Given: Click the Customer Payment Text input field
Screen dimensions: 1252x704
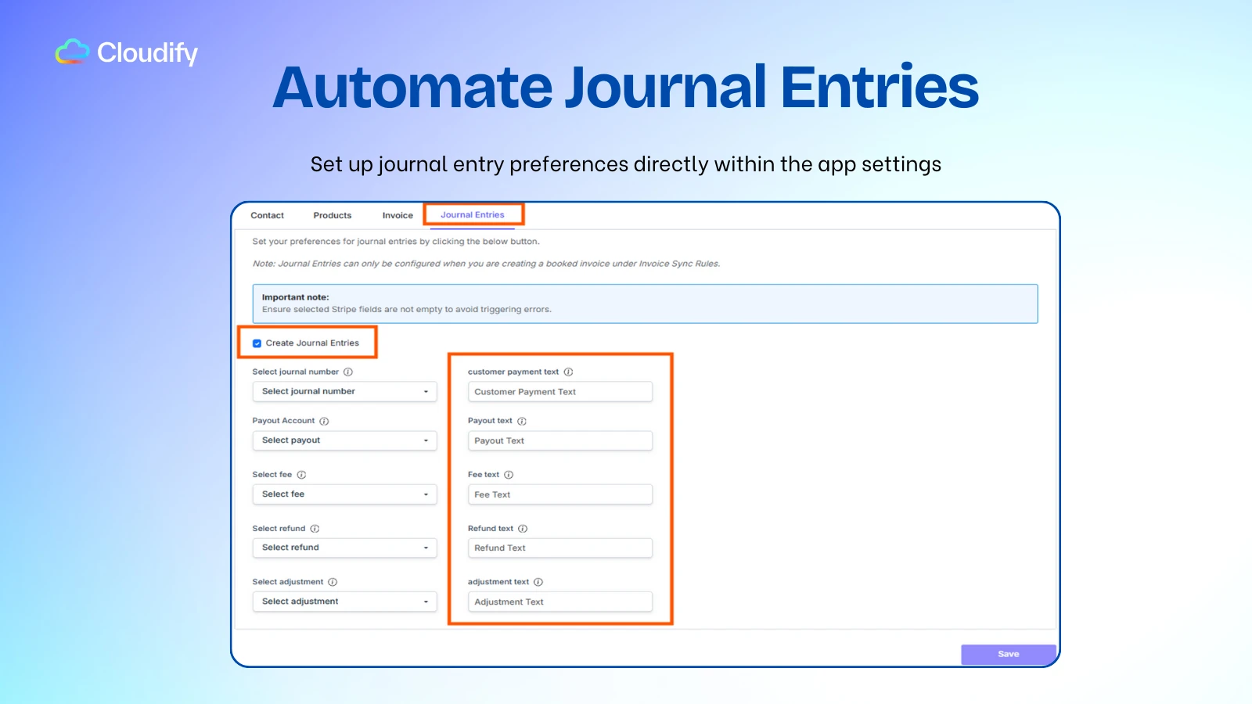Looking at the screenshot, I should [x=560, y=392].
